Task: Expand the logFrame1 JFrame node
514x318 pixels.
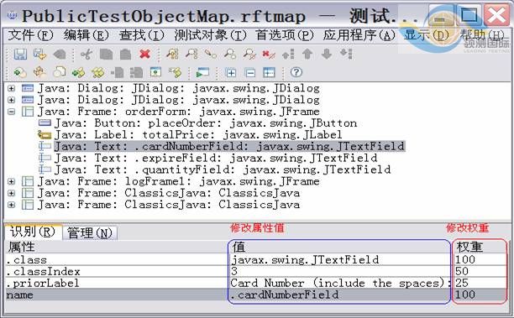Action: point(12,181)
